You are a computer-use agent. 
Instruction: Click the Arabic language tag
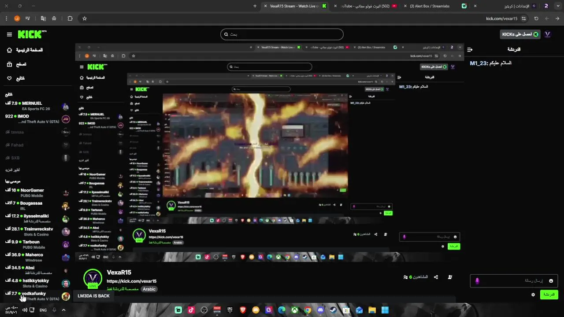(x=149, y=289)
